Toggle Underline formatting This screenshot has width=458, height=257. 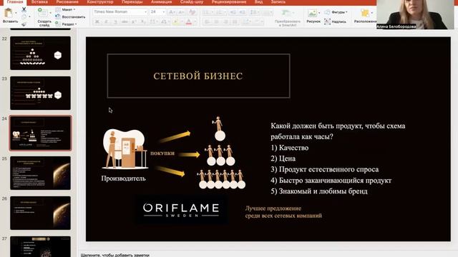115,22
